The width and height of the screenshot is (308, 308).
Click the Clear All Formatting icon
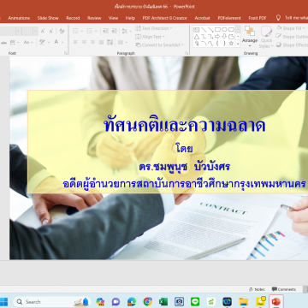pos(62,31)
